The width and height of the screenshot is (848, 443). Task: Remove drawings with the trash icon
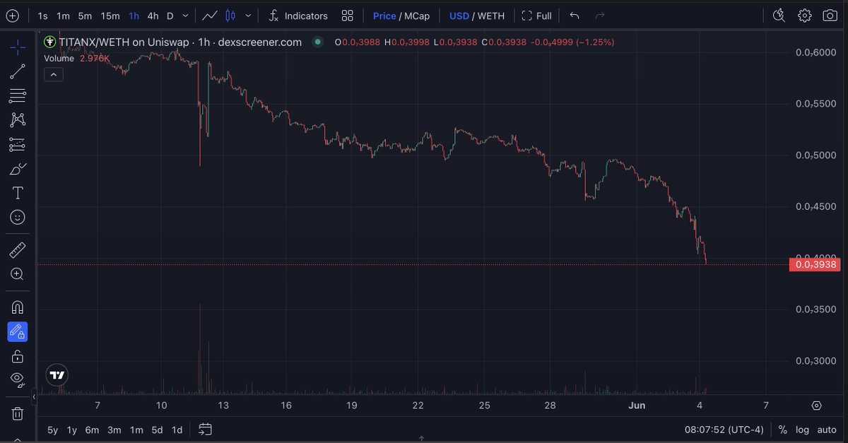[18, 413]
